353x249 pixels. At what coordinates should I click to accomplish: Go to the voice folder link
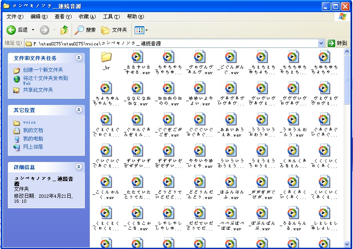[29, 122]
